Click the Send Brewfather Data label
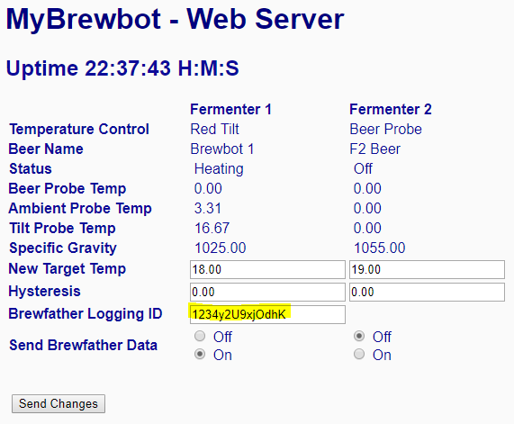This screenshot has width=514, height=424. click(83, 345)
